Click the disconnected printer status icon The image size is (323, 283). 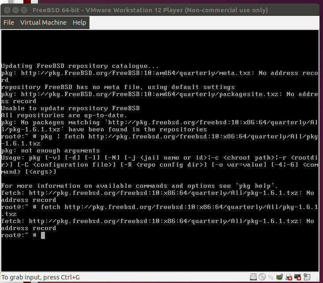pyautogui.click(x=289, y=277)
